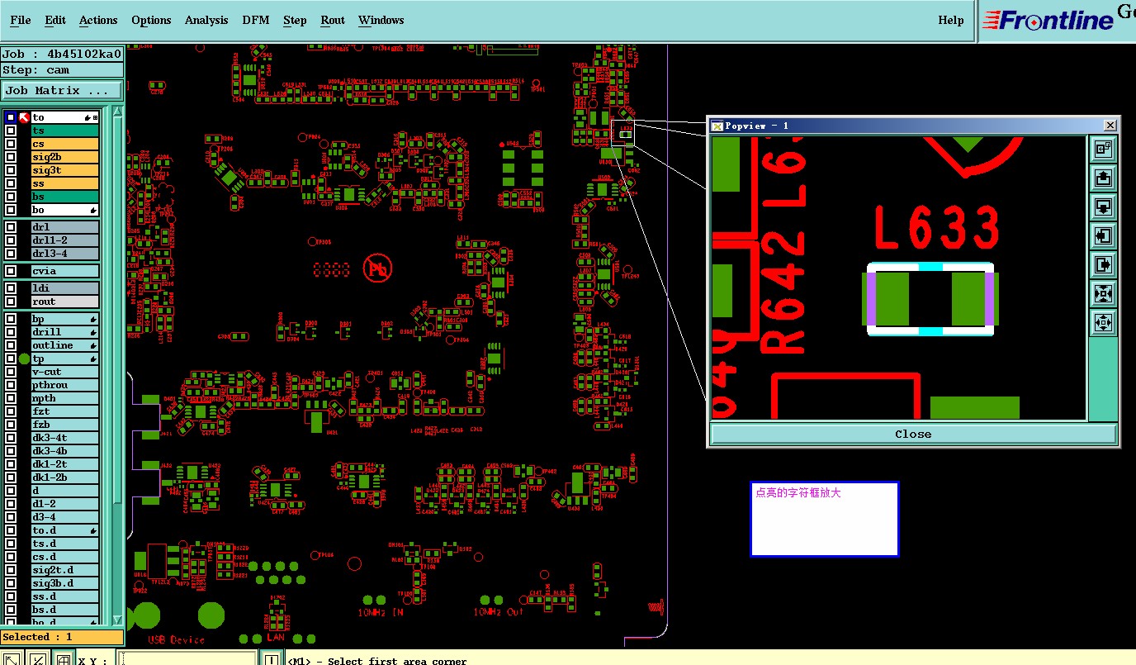The height and width of the screenshot is (665, 1136).
Task: Click the red arrow icon beside layer to
Action: click(24, 117)
